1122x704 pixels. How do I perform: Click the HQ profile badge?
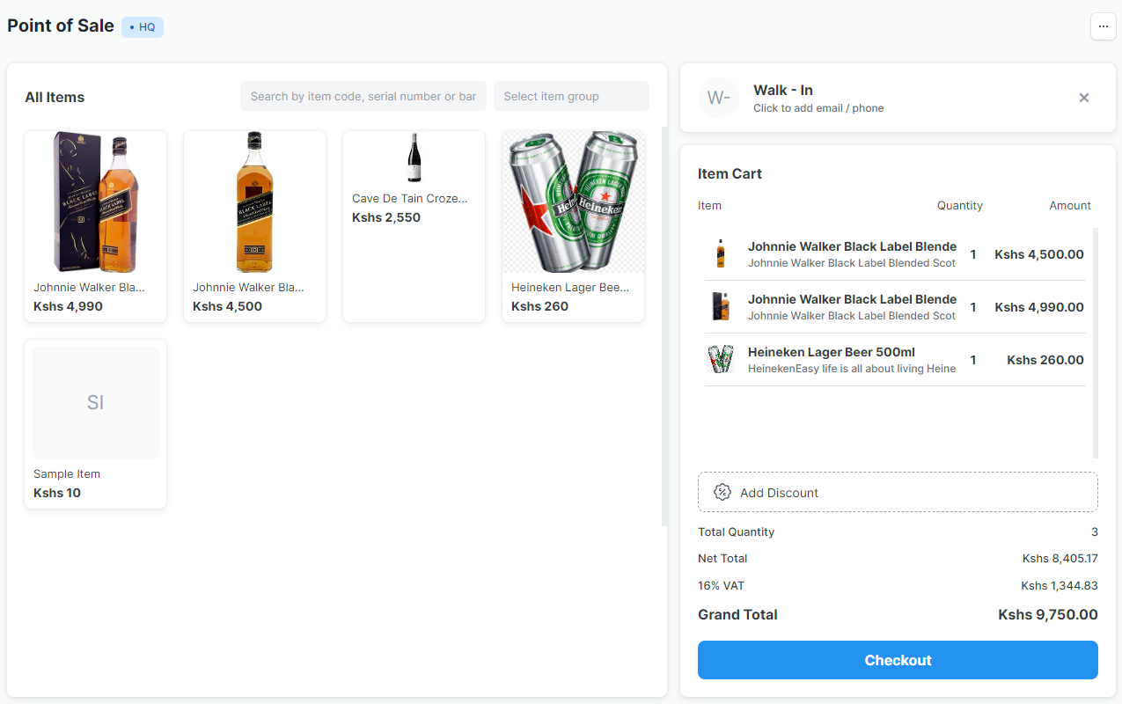143,27
